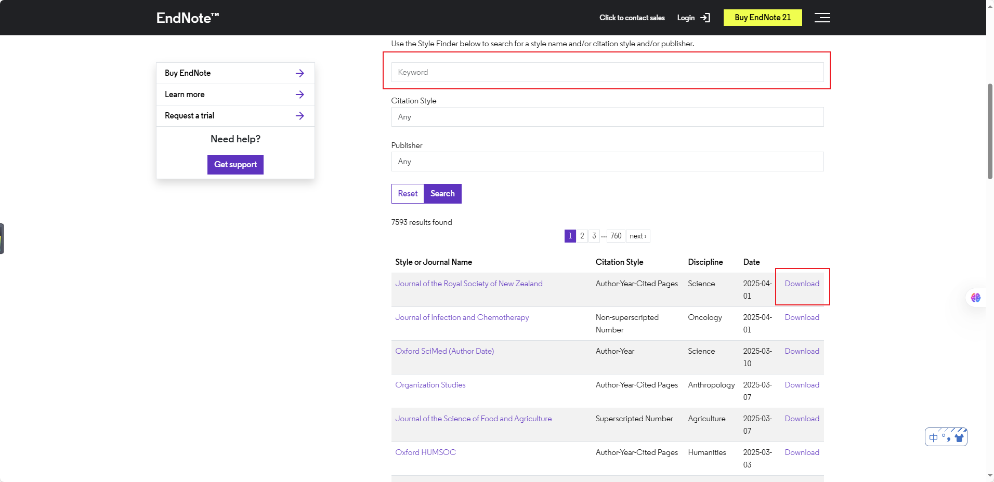
Task: Click the 7593 results found text
Action: (422, 222)
